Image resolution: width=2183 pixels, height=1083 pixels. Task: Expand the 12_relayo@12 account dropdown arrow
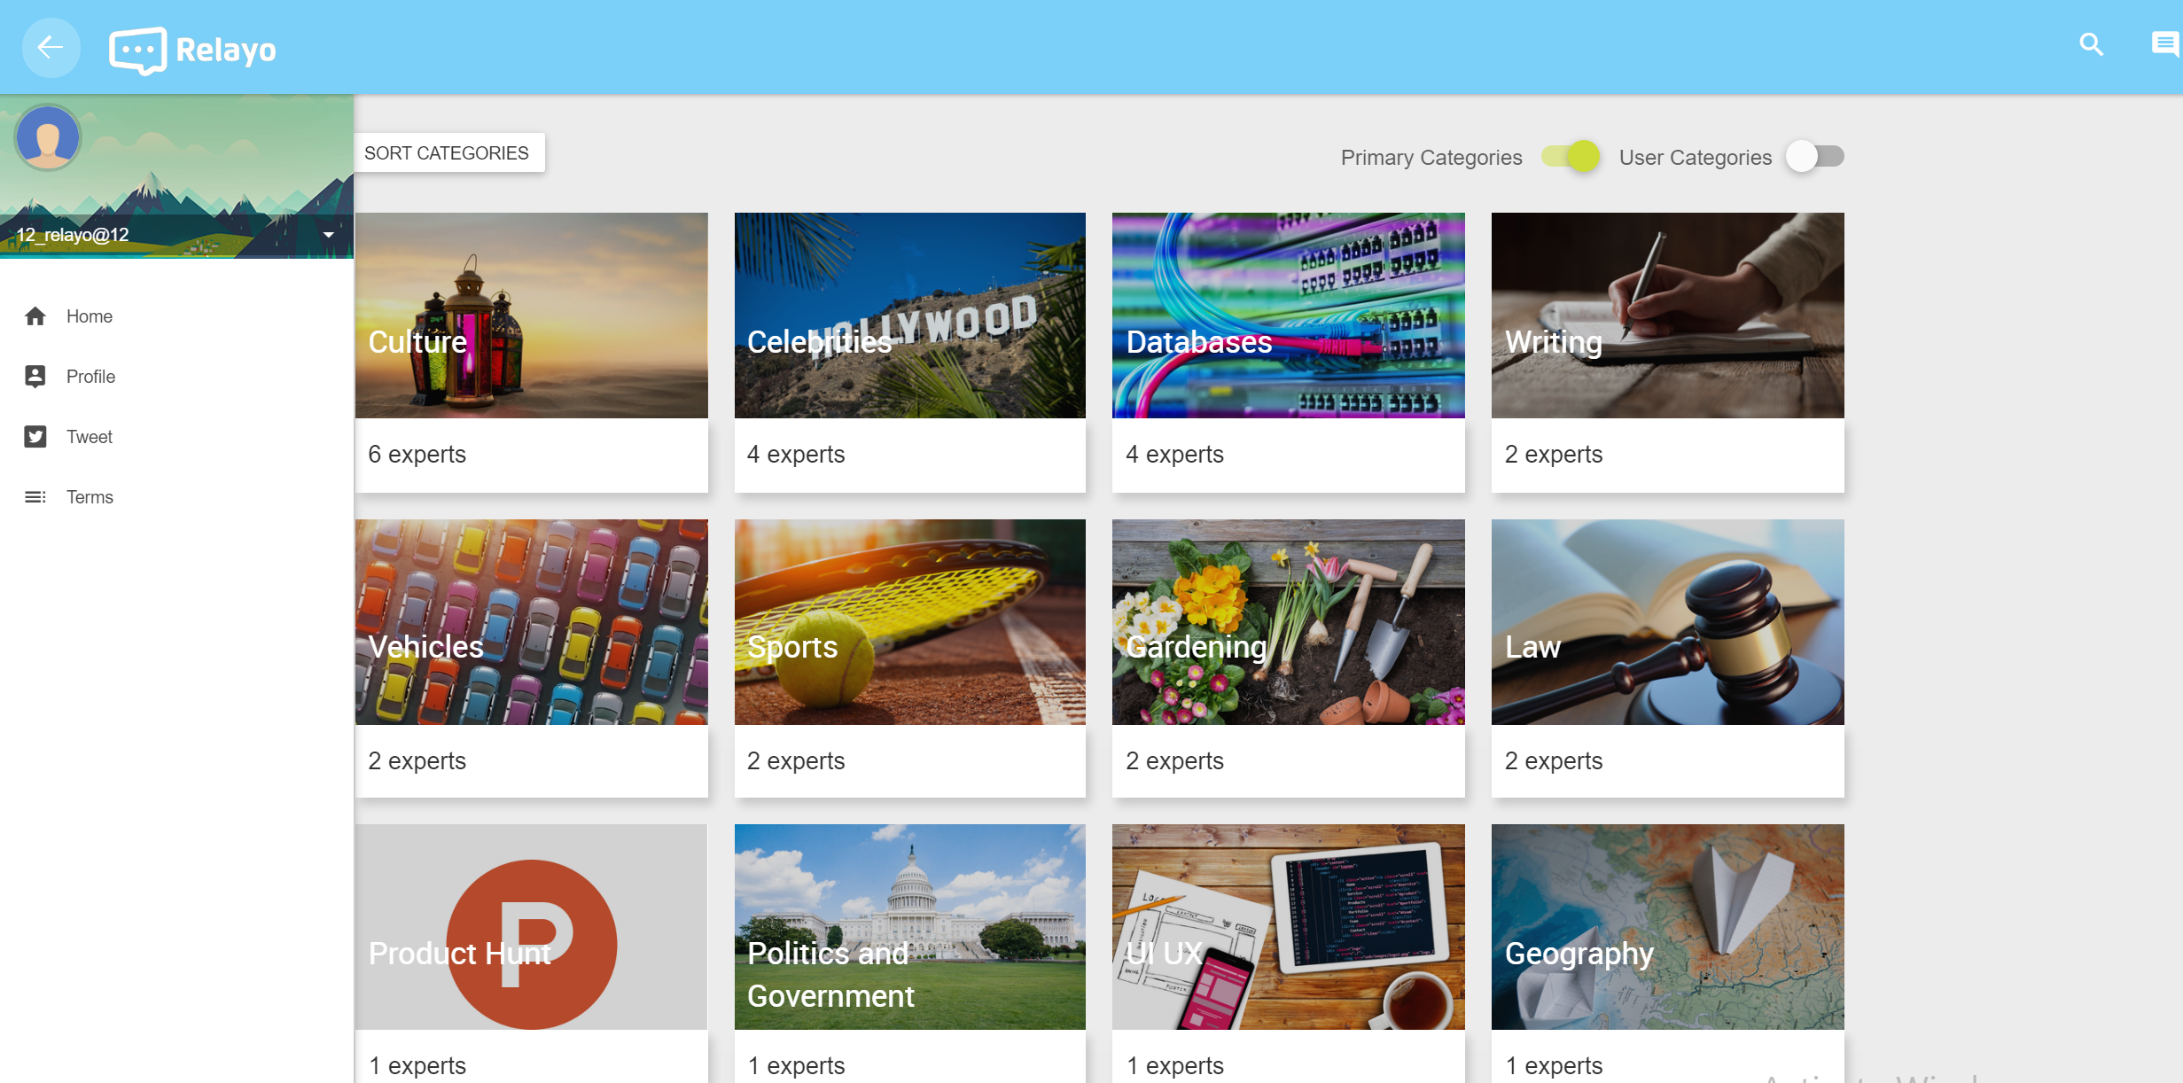tap(329, 235)
